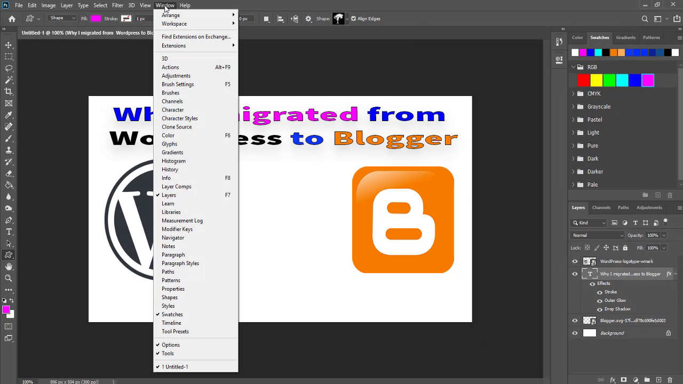683x384 pixels.
Task: Toggle the Align Edges checkbox
Action: 353,19
